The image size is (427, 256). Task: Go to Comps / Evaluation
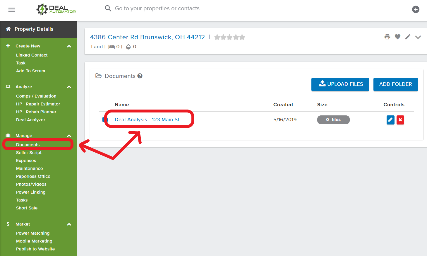coord(36,96)
